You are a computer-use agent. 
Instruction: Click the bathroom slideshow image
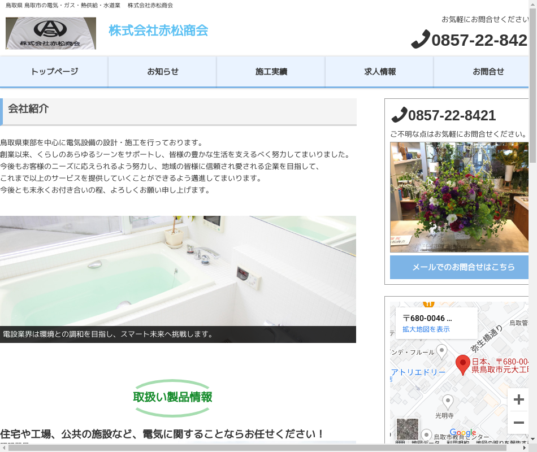click(x=178, y=271)
